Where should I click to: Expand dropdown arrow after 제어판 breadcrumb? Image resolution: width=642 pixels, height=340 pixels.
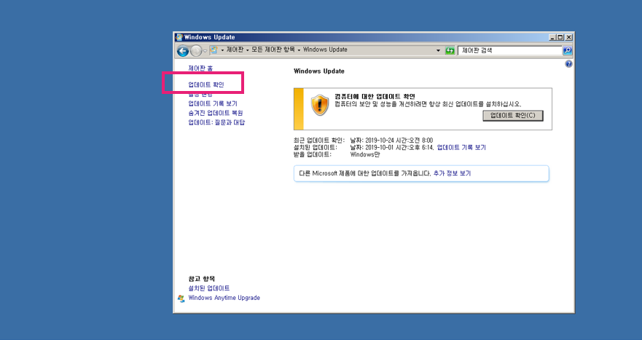click(247, 50)
